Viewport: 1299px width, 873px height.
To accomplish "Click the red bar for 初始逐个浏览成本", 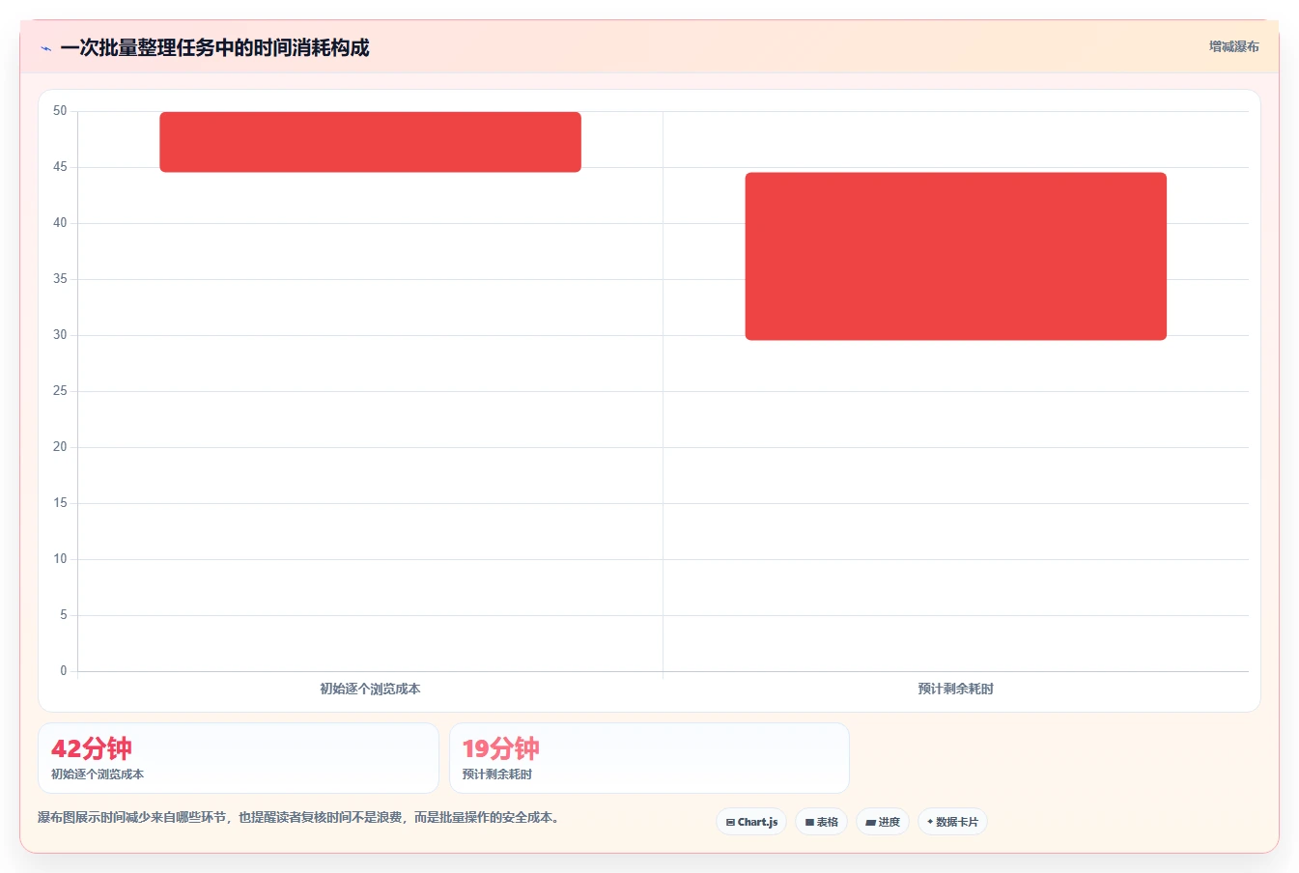I will coord(370,142).
